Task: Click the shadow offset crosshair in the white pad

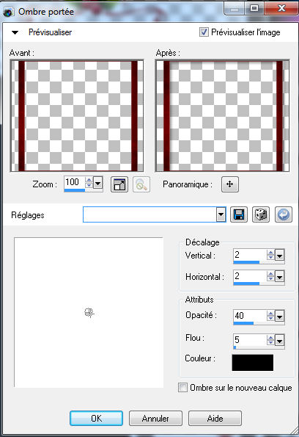Action: pos(89,313)
